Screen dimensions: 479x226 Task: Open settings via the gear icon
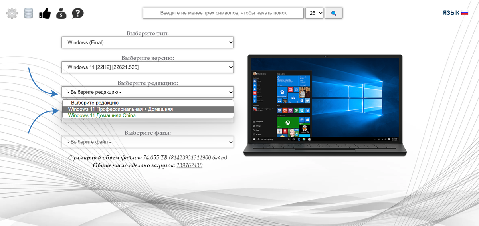12,13
